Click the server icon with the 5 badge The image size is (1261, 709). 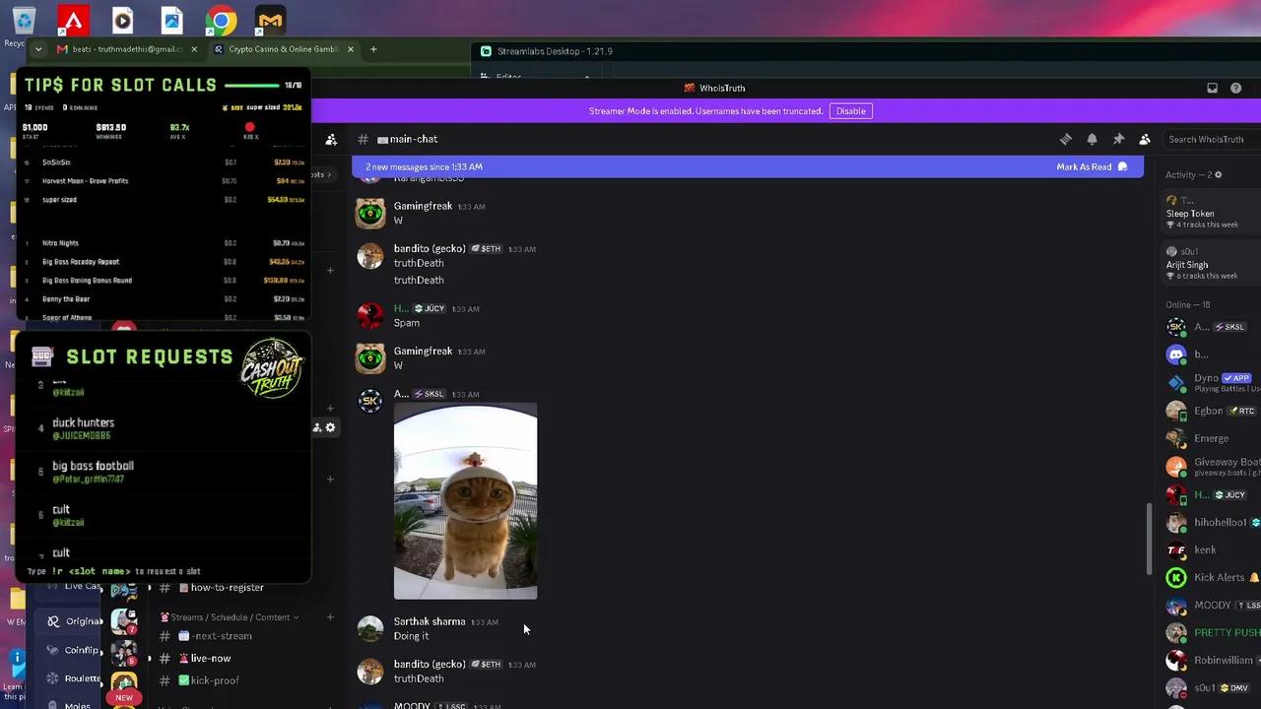pos(123,653)
